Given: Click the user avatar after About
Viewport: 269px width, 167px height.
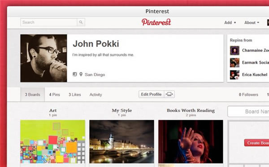Looking at the screenshot, I should click(268, 23).
